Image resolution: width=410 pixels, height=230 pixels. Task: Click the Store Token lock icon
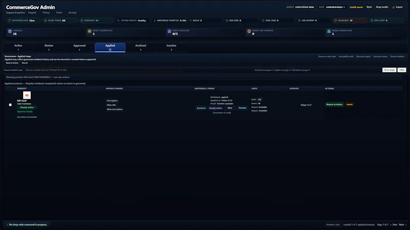click(x=46, y=20)
